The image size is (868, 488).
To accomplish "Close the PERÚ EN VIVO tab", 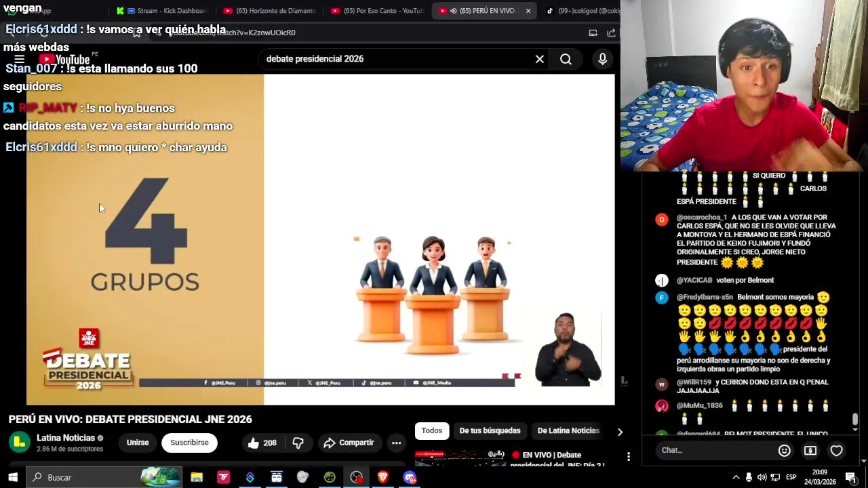I will pyautogui.click(x=528, y=11).
